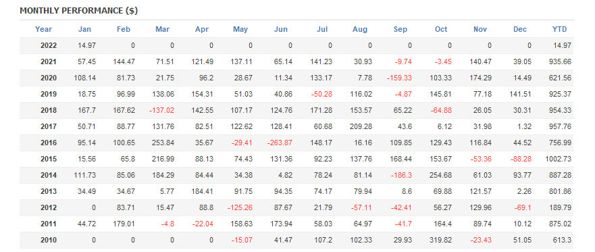Select the Jul column header

322,29
